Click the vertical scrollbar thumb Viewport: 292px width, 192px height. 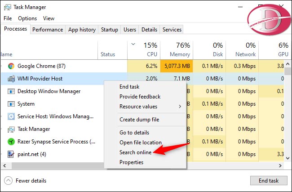tap(288, 71)
